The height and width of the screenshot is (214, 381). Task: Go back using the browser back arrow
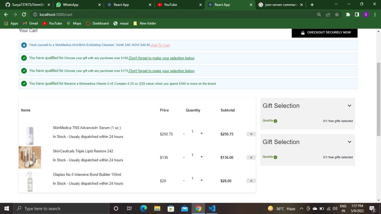6,14
